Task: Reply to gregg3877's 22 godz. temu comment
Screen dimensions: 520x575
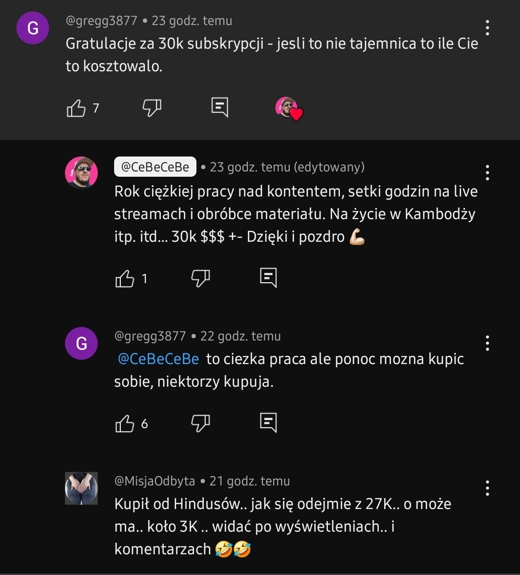Action: (268, 423)
